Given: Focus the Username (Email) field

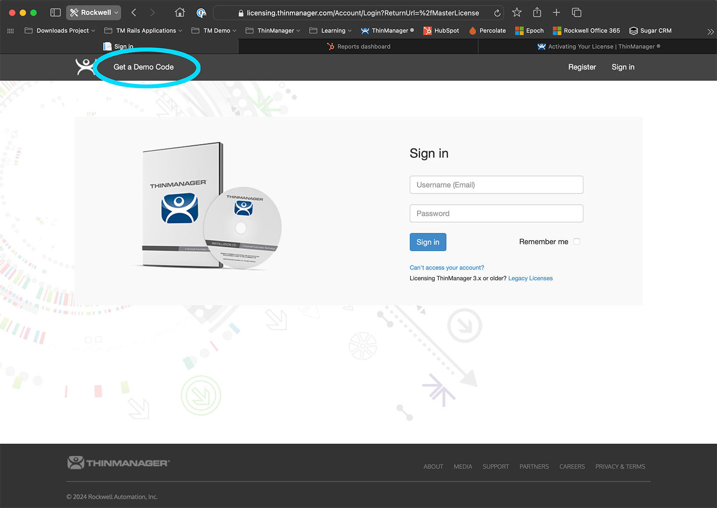Looking at the screenshot, I should click(496, 185).
